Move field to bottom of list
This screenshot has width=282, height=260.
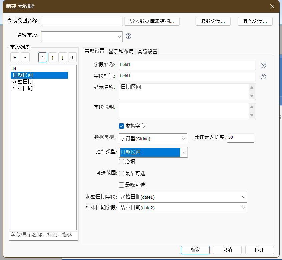coord(72,58)
